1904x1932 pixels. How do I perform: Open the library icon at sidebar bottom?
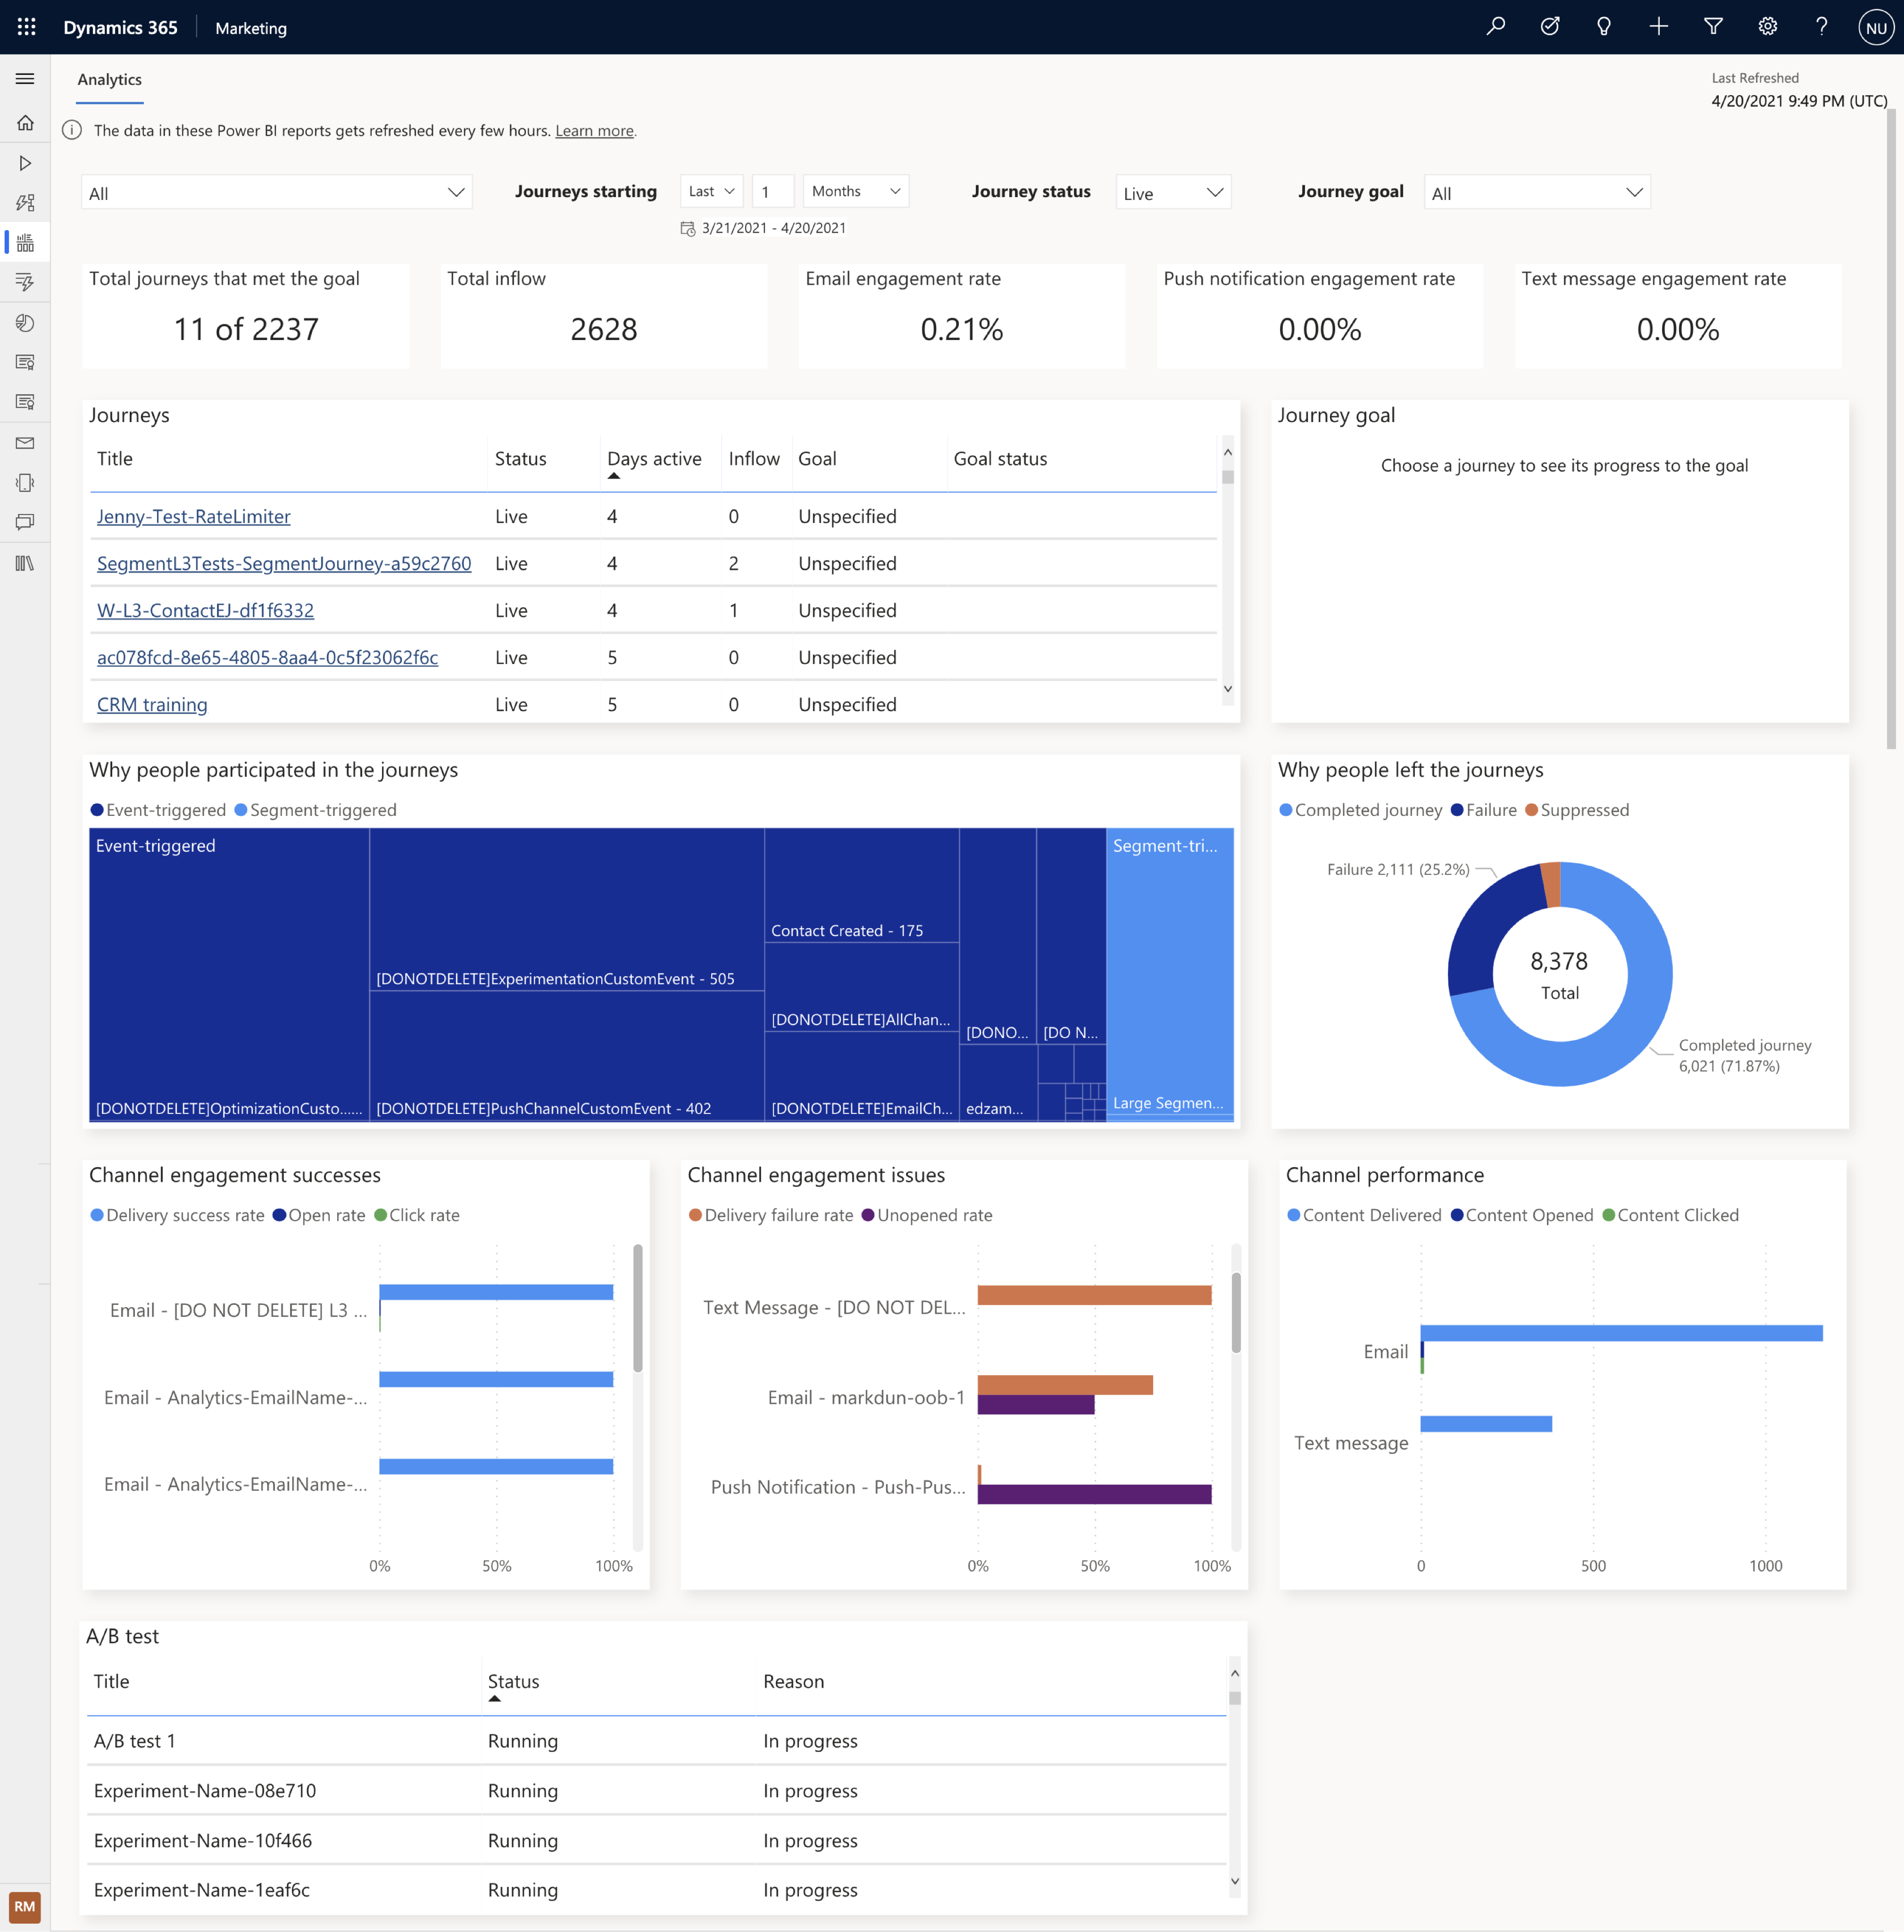(25, 563)
